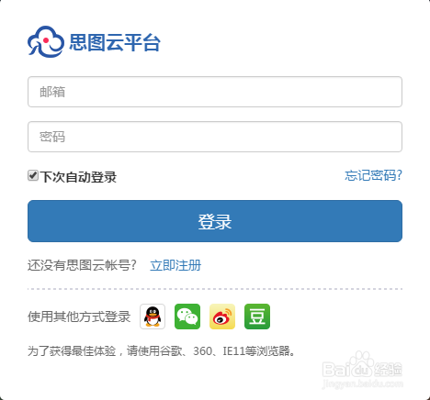Click the 使用其他方式登录 label
The image size is (430, 400).
coord(79,317)
